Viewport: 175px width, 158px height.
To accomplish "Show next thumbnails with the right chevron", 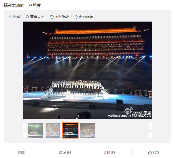I will coord(150,130).
